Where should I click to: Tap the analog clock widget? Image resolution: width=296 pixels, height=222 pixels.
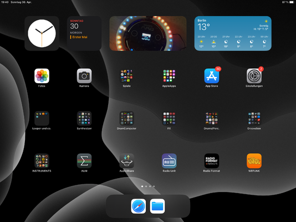click(x=42, y=33)
